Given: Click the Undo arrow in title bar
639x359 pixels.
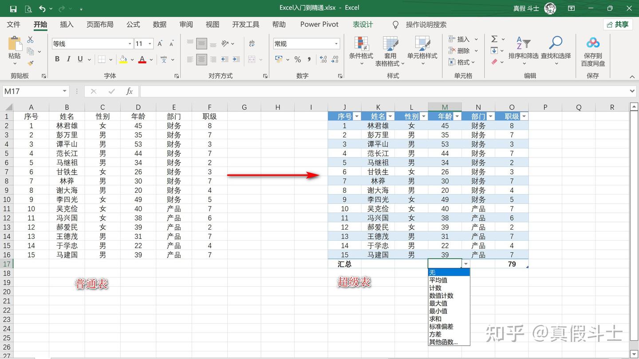Looking at the screenshot, I should point(42,8).
